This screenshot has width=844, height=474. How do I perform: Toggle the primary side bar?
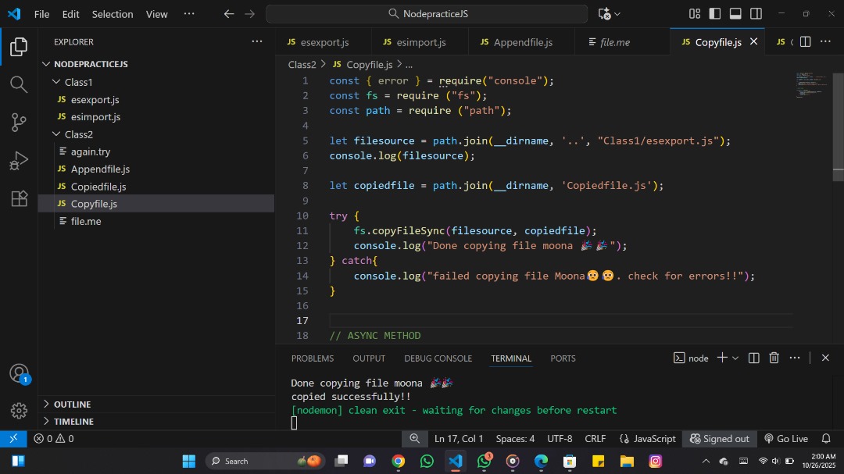click(x=715, y=14)
